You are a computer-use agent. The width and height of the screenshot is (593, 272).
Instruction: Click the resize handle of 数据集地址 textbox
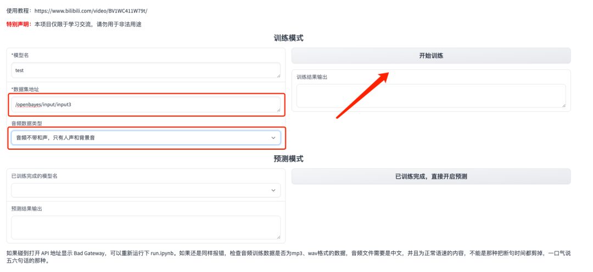278,110
